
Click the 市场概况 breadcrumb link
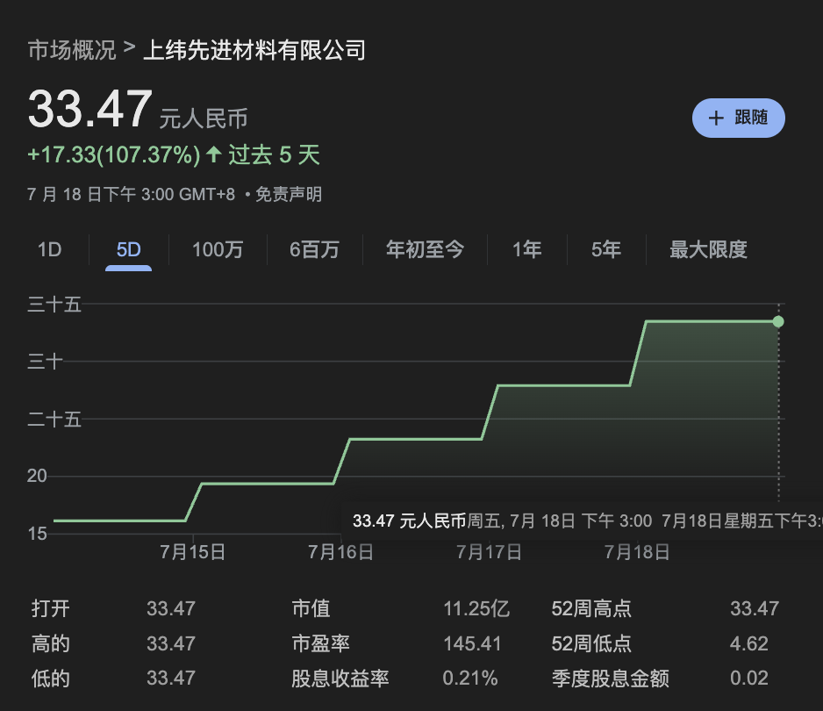click(72, 50)
